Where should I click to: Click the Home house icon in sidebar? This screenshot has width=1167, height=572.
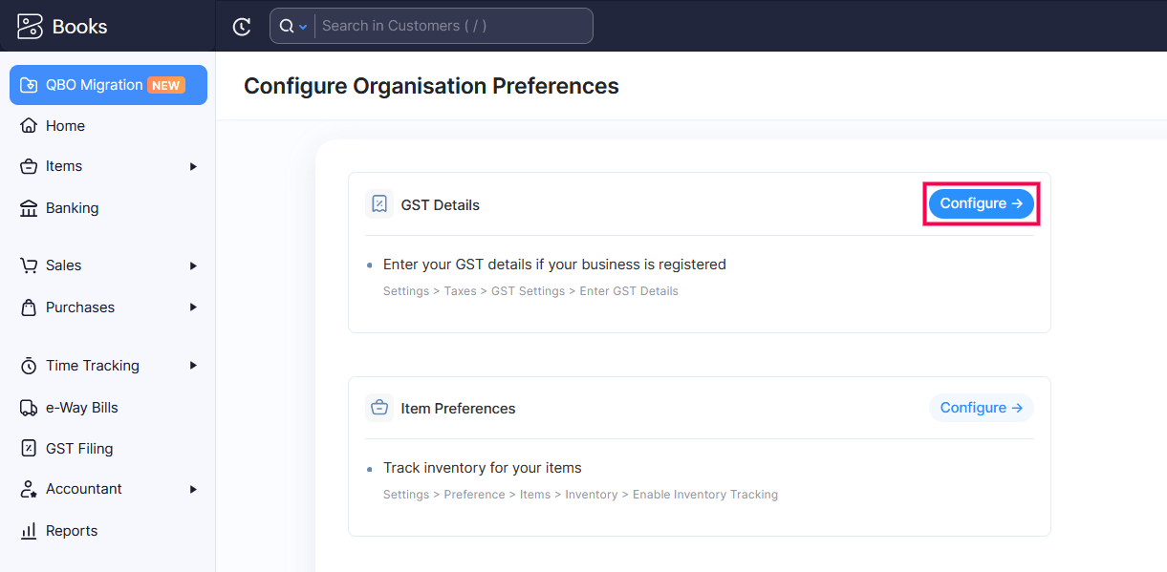pos(29,126)
